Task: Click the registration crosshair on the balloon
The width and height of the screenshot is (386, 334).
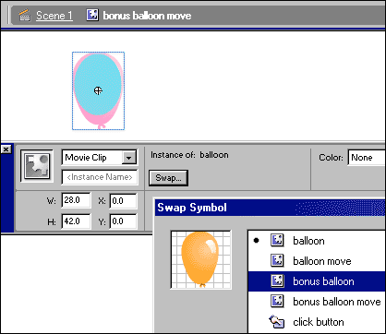Action: 98,90
